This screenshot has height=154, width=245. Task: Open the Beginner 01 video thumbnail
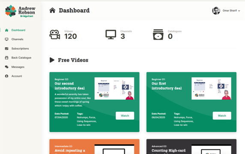tap(211, 89)
